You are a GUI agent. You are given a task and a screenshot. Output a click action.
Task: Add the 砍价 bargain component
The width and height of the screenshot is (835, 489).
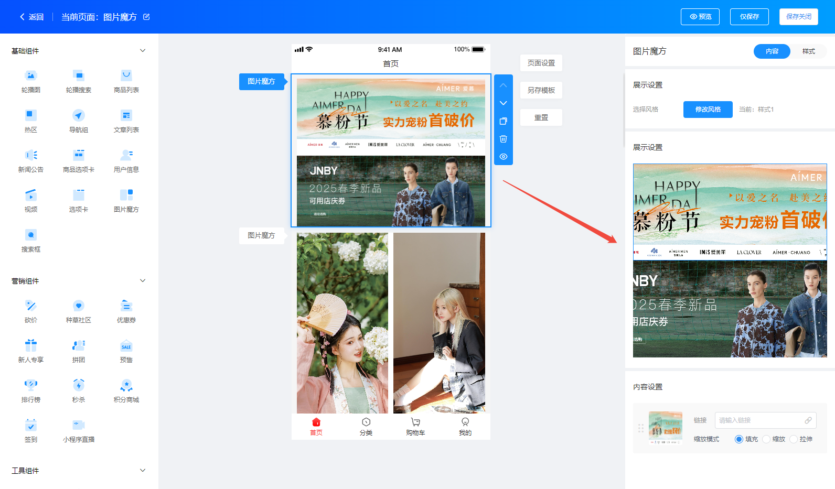[31, 312]
